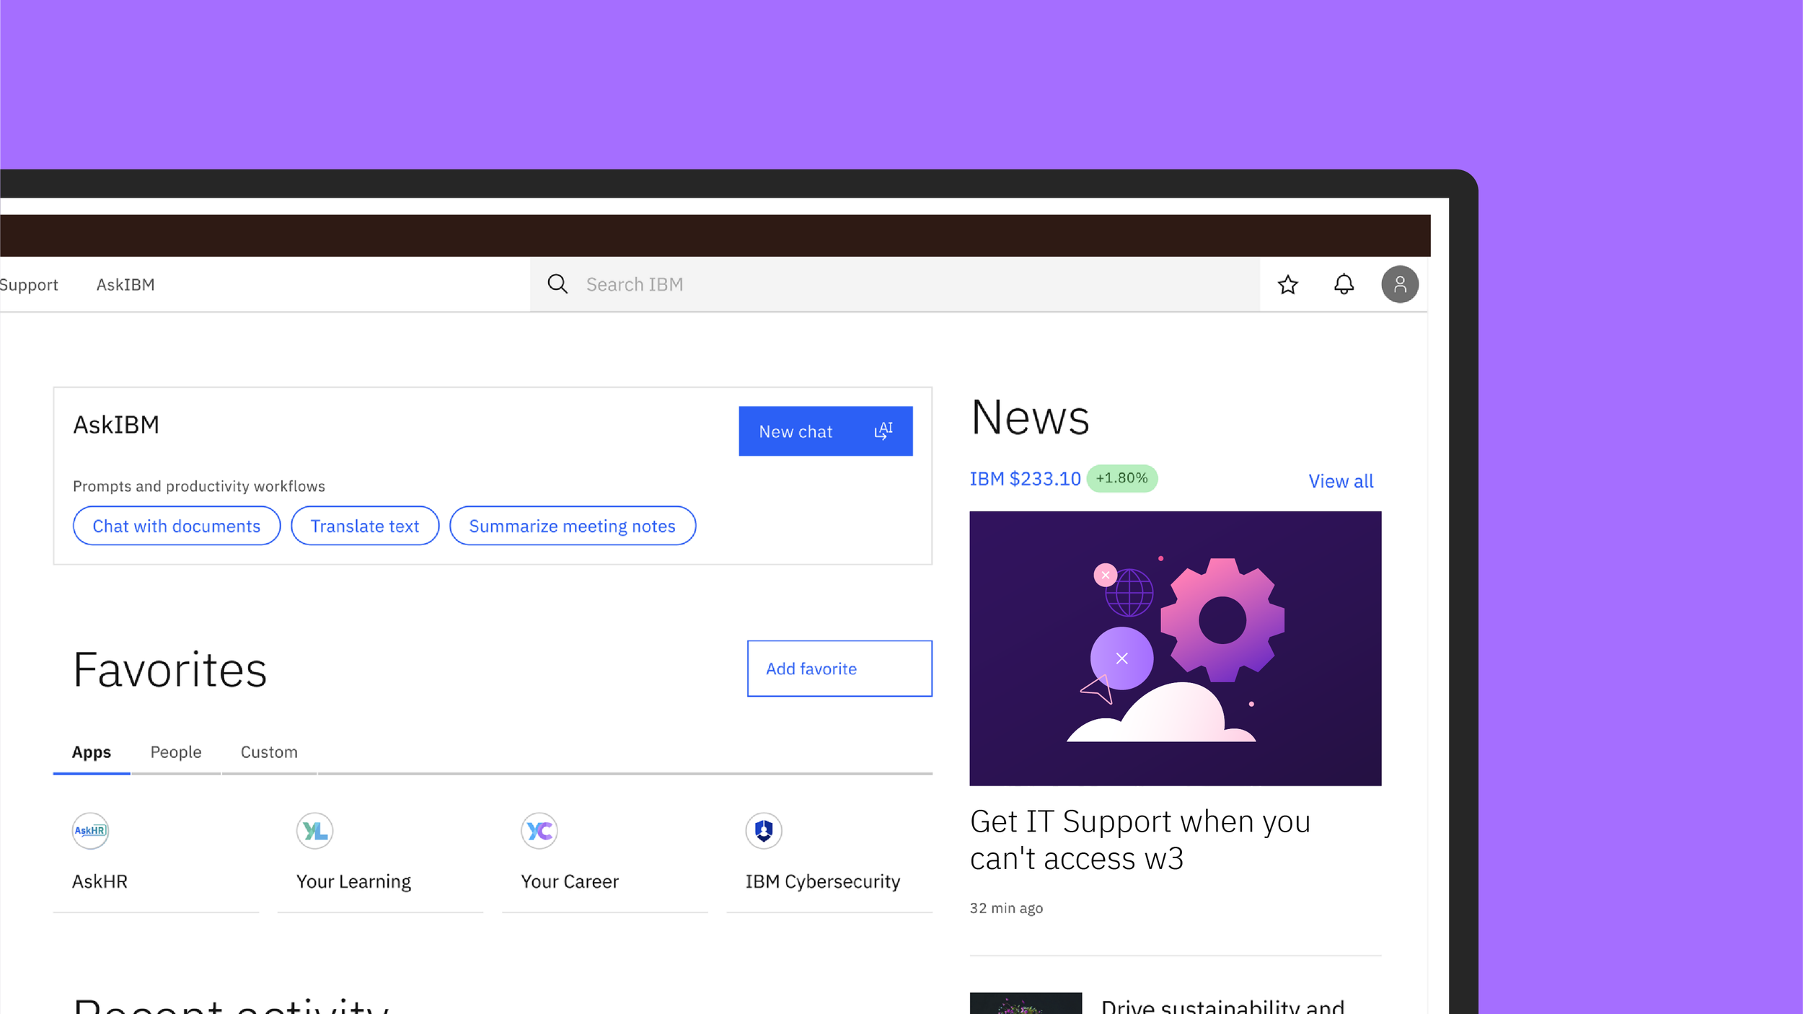1803x1014 pixels.
Task: Select Summarize meeting notes prompt
Action: point(572,526)
